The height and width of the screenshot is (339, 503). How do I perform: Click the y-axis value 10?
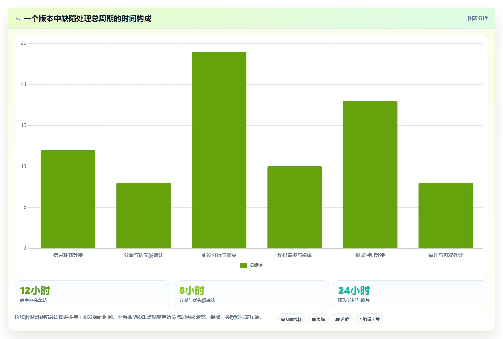pos(23,166)
